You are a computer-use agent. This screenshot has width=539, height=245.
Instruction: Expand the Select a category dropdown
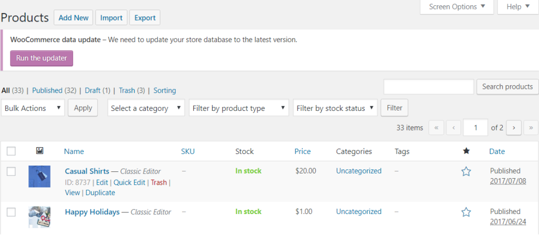point(146,108)
